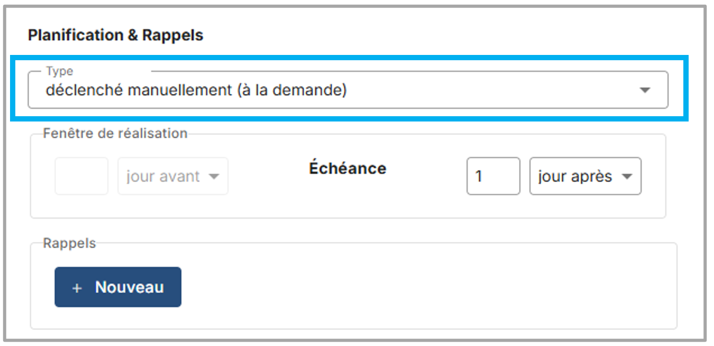Click the empty field before "jour avant"

81,176
